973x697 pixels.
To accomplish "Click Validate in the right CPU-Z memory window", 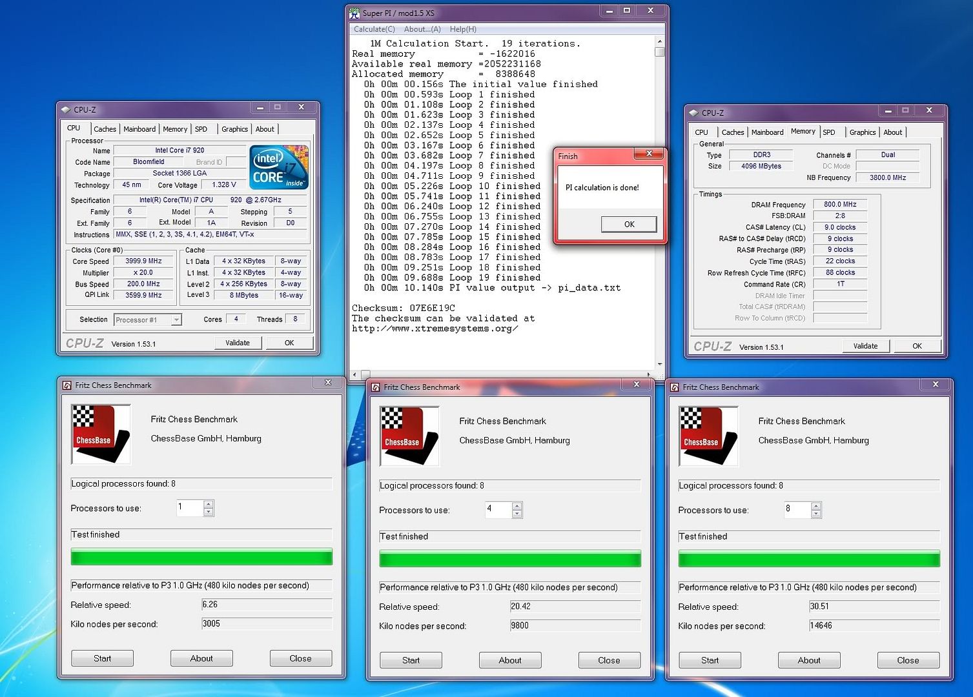I will (x=866, y=346).
